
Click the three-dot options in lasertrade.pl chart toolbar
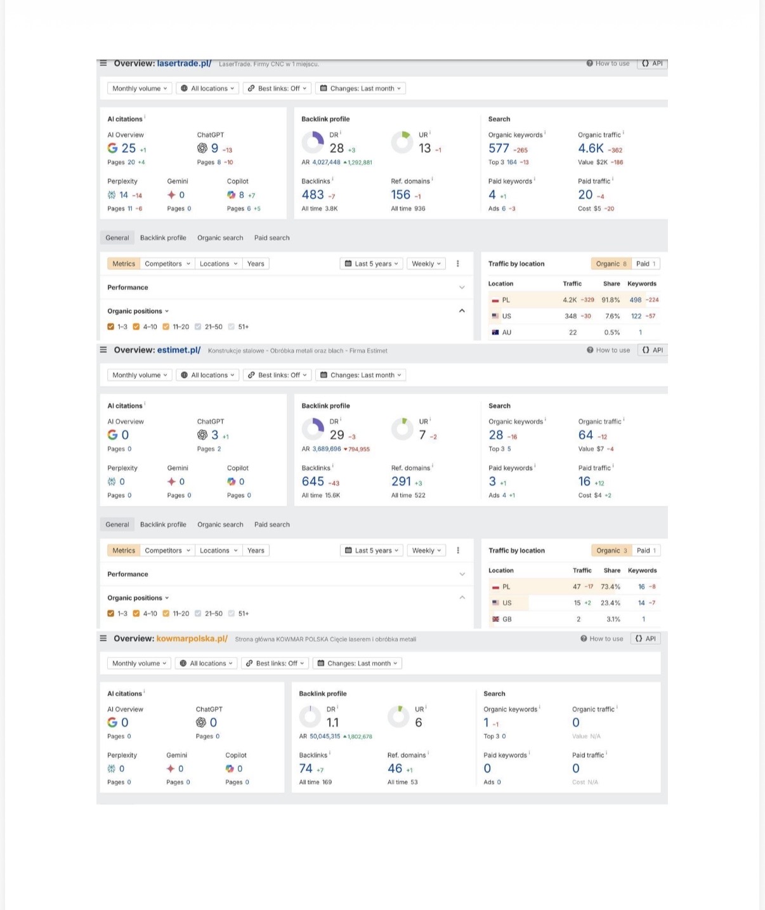[x=458, y=263]
